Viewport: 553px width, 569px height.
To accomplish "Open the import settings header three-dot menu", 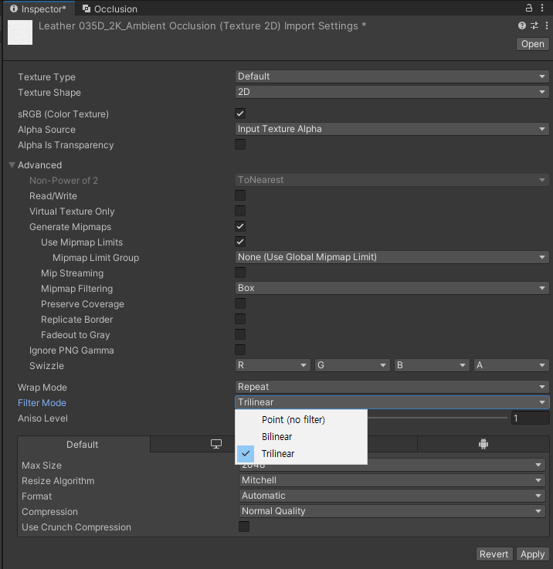I will (x=547, y=25).
